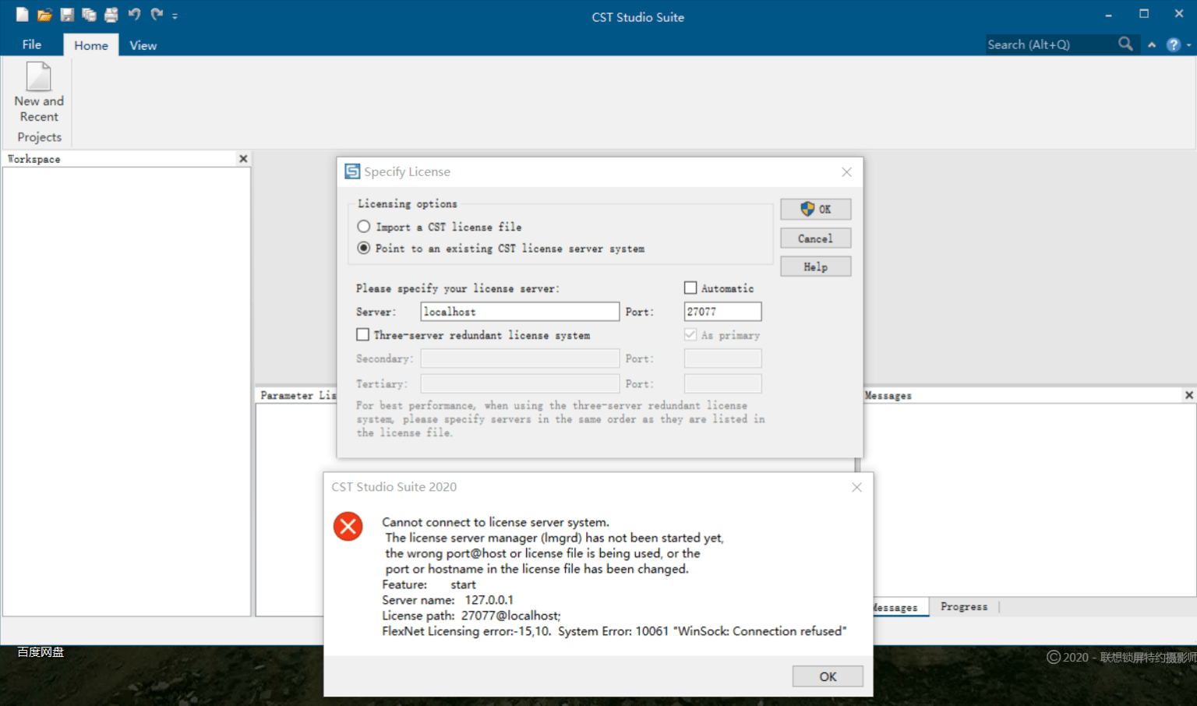Click the Save floppy disk icon
This screenshot has height=706, width=1197.
67,15
